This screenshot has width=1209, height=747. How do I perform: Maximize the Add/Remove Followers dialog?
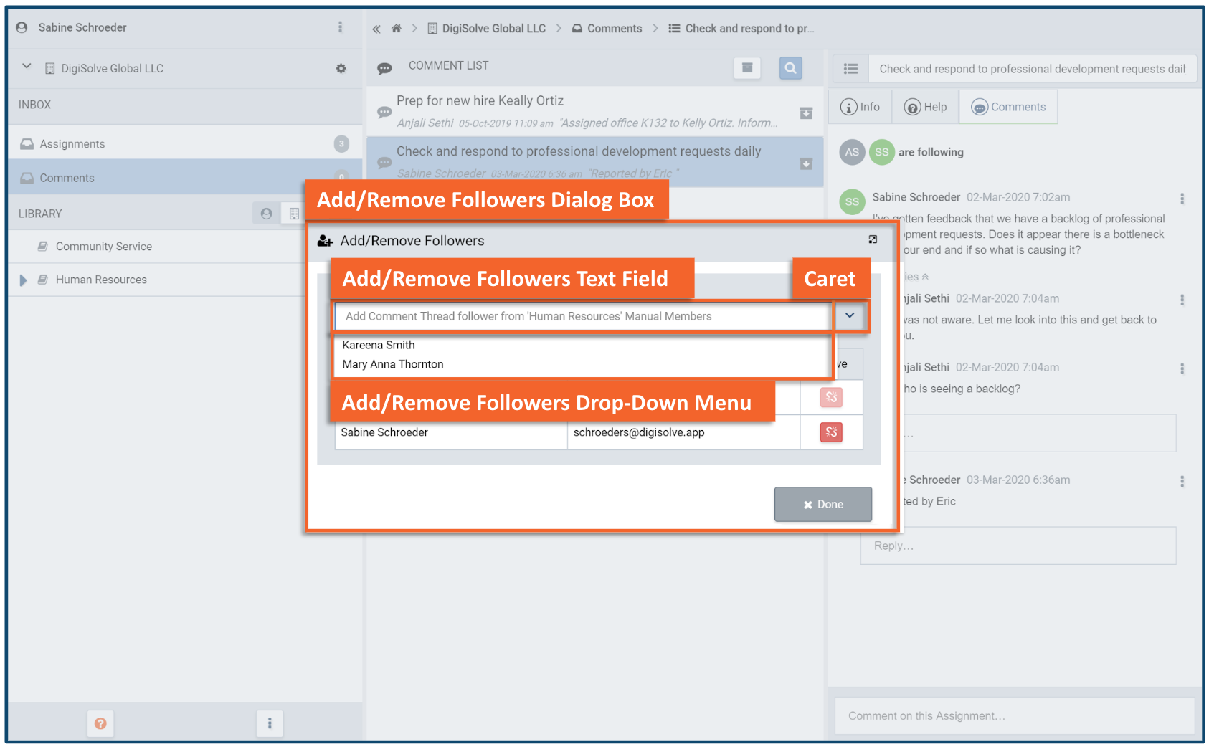tap(873, 239)
